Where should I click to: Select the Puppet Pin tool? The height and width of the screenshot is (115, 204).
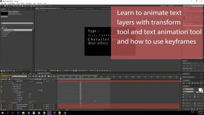[41, 6]
